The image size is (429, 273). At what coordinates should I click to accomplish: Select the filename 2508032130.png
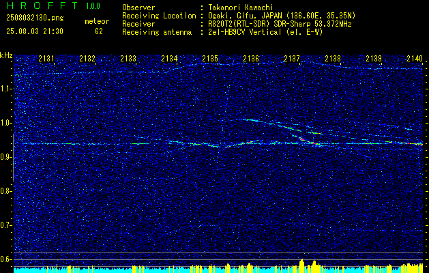[x=35, y=18]
